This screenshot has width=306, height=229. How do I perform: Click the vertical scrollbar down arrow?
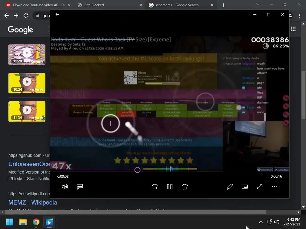click(303, 207)
